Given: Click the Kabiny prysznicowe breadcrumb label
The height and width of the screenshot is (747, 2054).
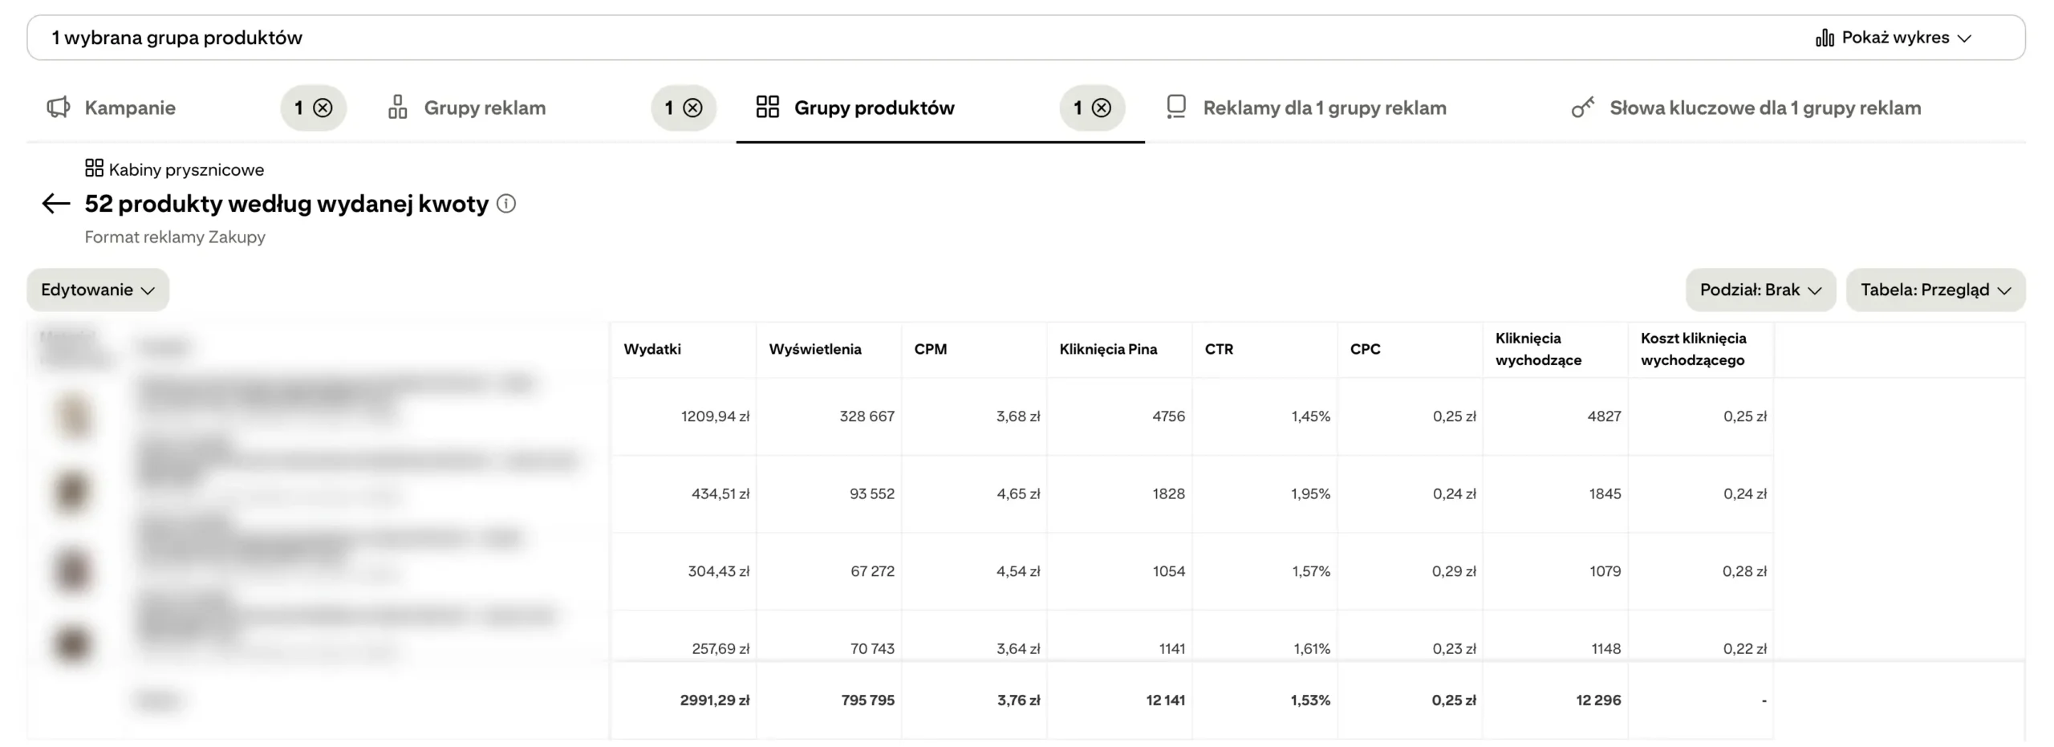Looking at the screenshot, I should (x=186, y=169).
